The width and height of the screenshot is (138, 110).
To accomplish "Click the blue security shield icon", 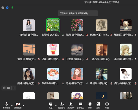I will (7, 8).
